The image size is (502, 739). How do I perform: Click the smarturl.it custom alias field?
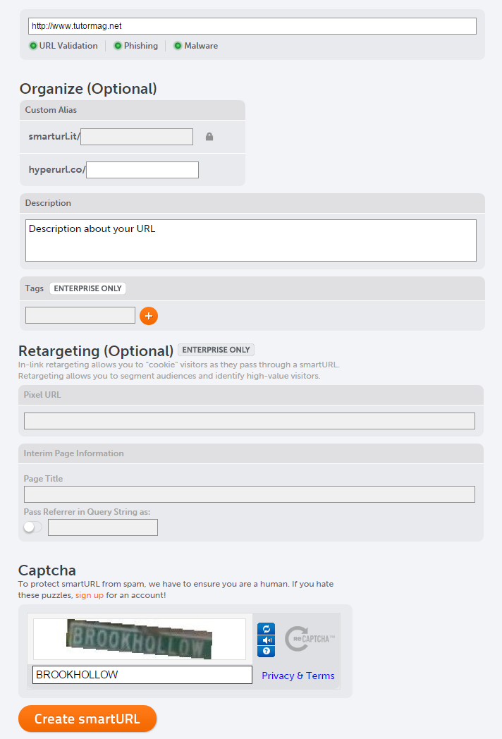pos(137,137)
